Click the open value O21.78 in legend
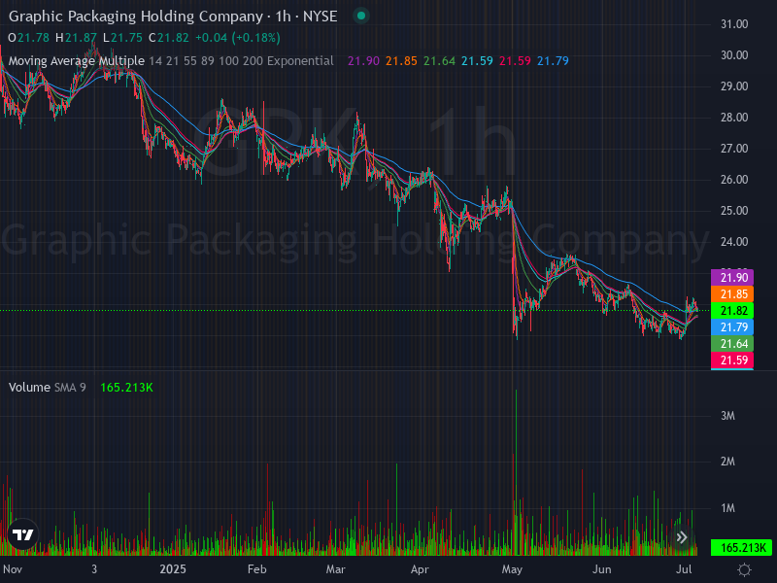The width and height of the screenshot is (777, 583). click(29, 38)
